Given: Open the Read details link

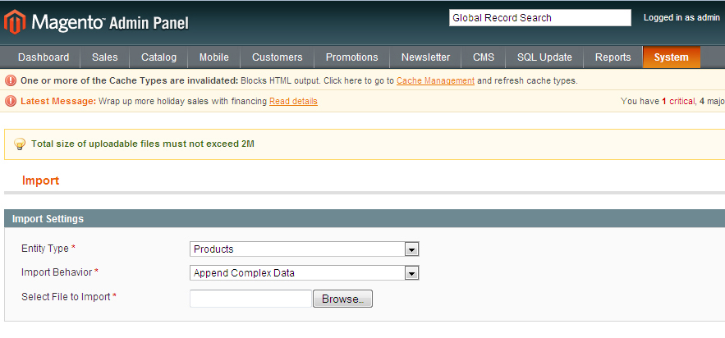Looking at the screenshot, I should 294,101.
